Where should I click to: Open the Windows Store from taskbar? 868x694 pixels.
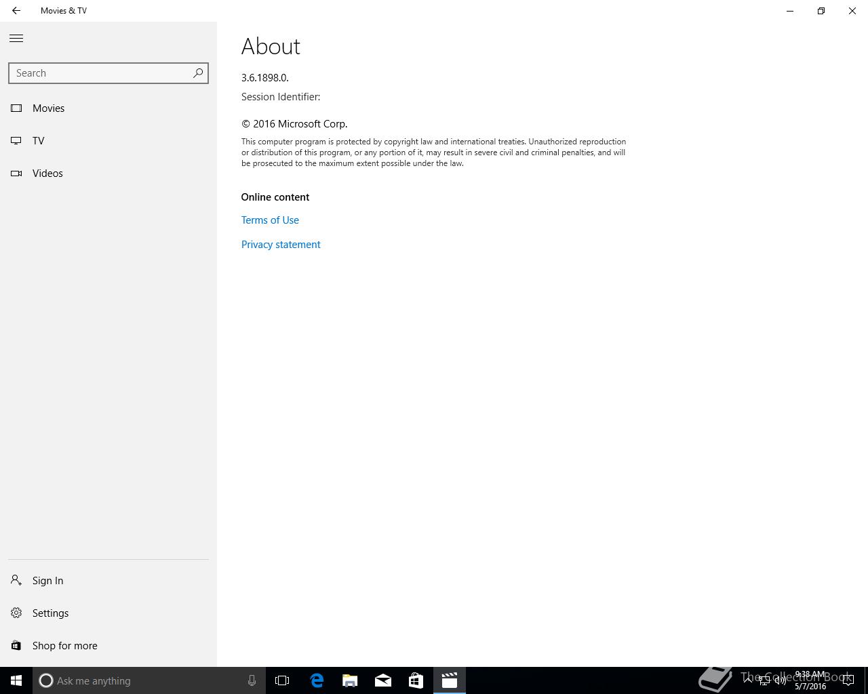coord(416,680)
